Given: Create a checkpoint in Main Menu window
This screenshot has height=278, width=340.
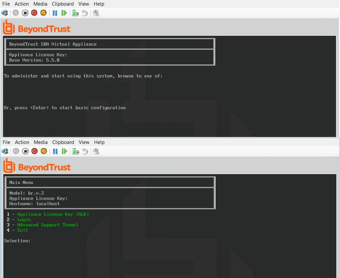Looking at the screenshot, I should click(76, 151).
